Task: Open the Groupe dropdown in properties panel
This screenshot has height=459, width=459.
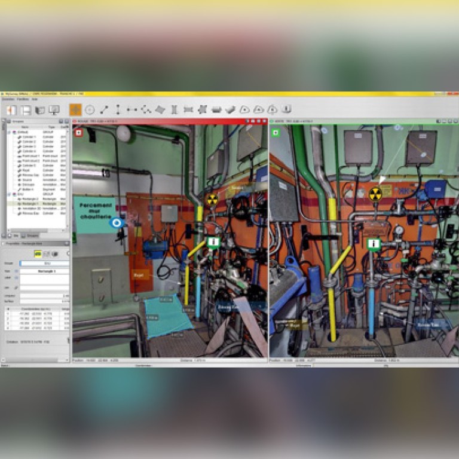Action: pos(45,263)
